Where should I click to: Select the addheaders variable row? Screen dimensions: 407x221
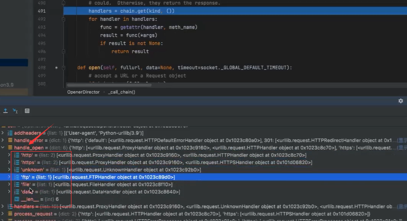pos(203,133)
